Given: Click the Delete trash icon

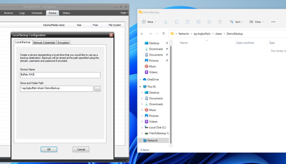Looking at the screenshot, I should pos(220,22).
